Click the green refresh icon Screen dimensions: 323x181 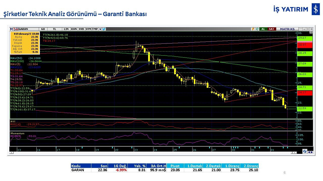point(257,29)
